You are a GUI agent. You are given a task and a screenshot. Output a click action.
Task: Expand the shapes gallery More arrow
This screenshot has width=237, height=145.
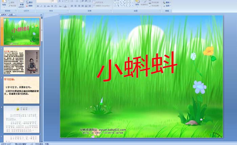[x=133, y=6]
